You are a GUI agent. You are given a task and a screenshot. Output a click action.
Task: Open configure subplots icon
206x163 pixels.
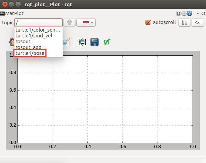click(x=83, y=42)
